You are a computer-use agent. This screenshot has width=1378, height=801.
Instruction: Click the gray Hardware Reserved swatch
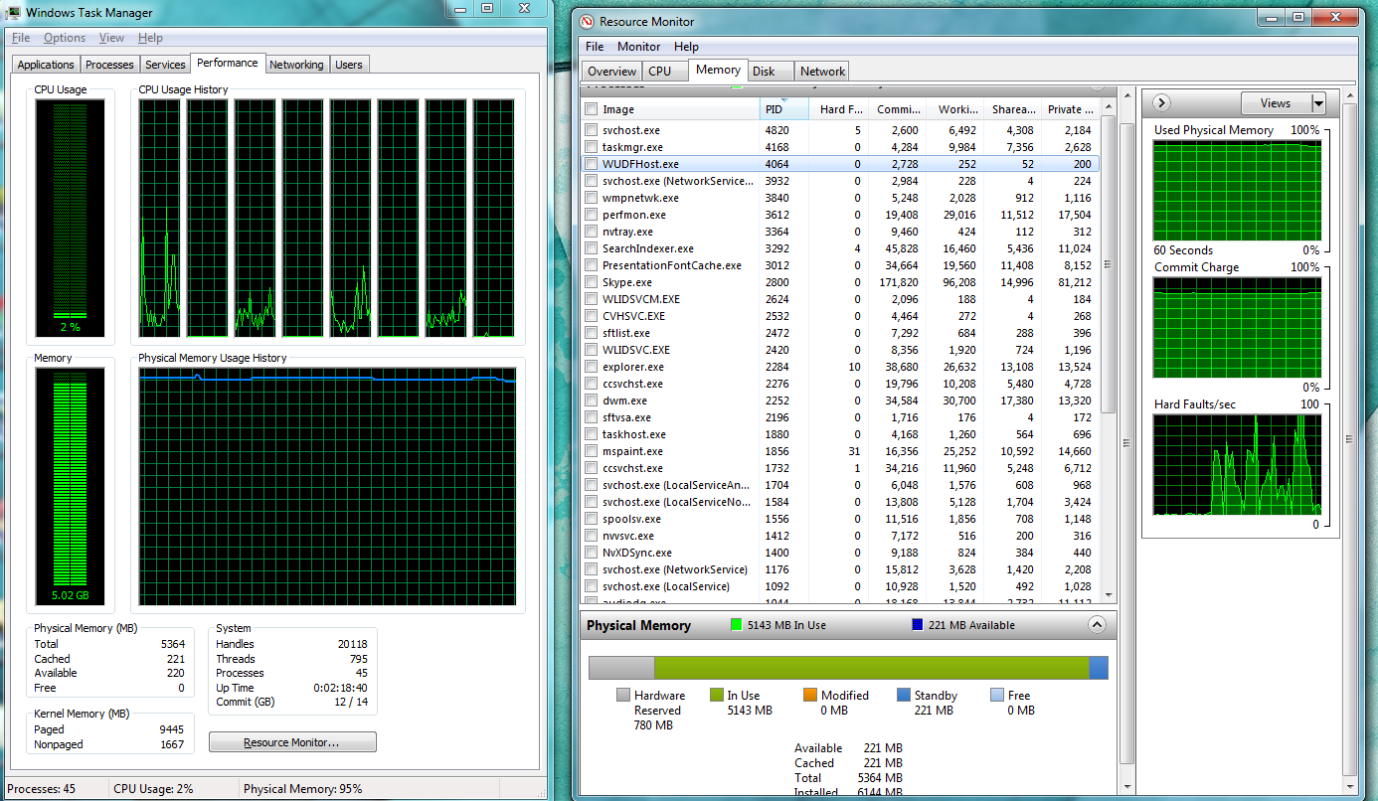point(623,696)
